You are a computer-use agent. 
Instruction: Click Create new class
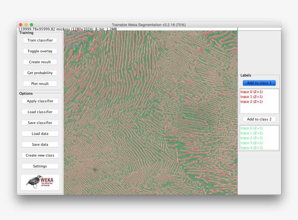tap(40, 155)
